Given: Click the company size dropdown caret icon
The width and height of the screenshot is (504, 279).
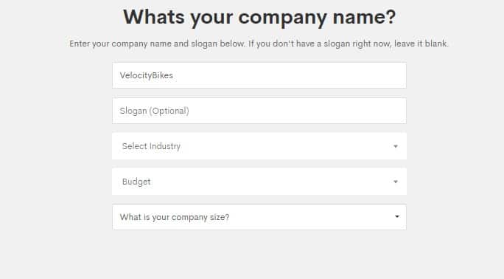Looking at the screenshot, I should pyautogui.click(x=397, y=216).
